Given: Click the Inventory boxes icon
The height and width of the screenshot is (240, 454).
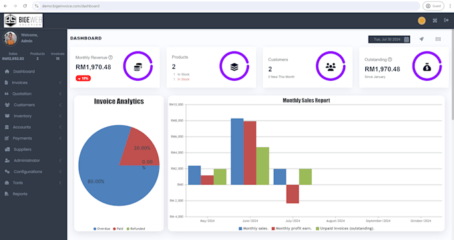Looking at the screenshot, I should (7, 116).
